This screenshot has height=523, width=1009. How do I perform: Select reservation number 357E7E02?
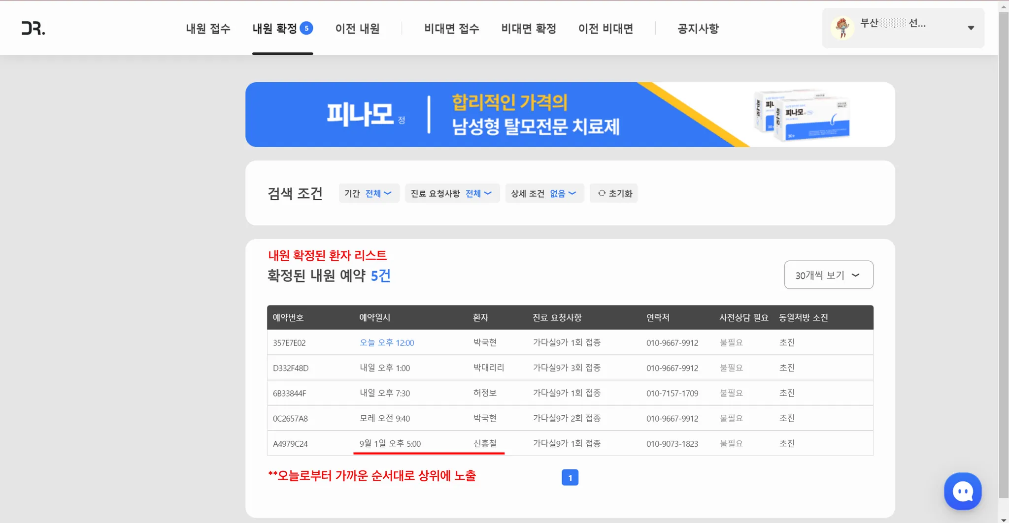[289, 343]
